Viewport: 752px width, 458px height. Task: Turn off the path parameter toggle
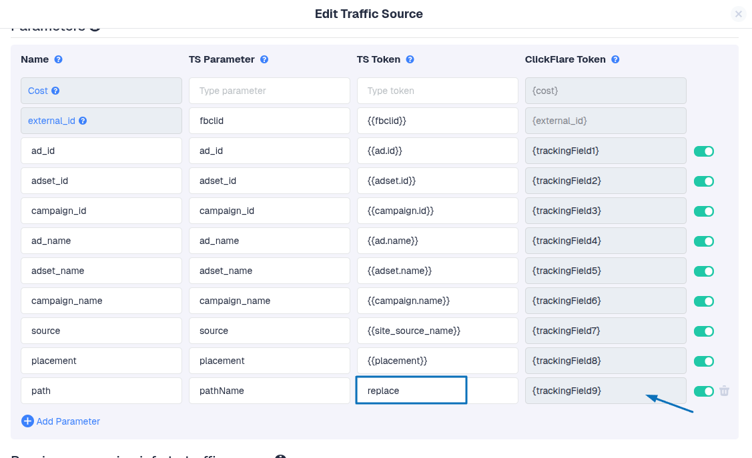[704, 391]
